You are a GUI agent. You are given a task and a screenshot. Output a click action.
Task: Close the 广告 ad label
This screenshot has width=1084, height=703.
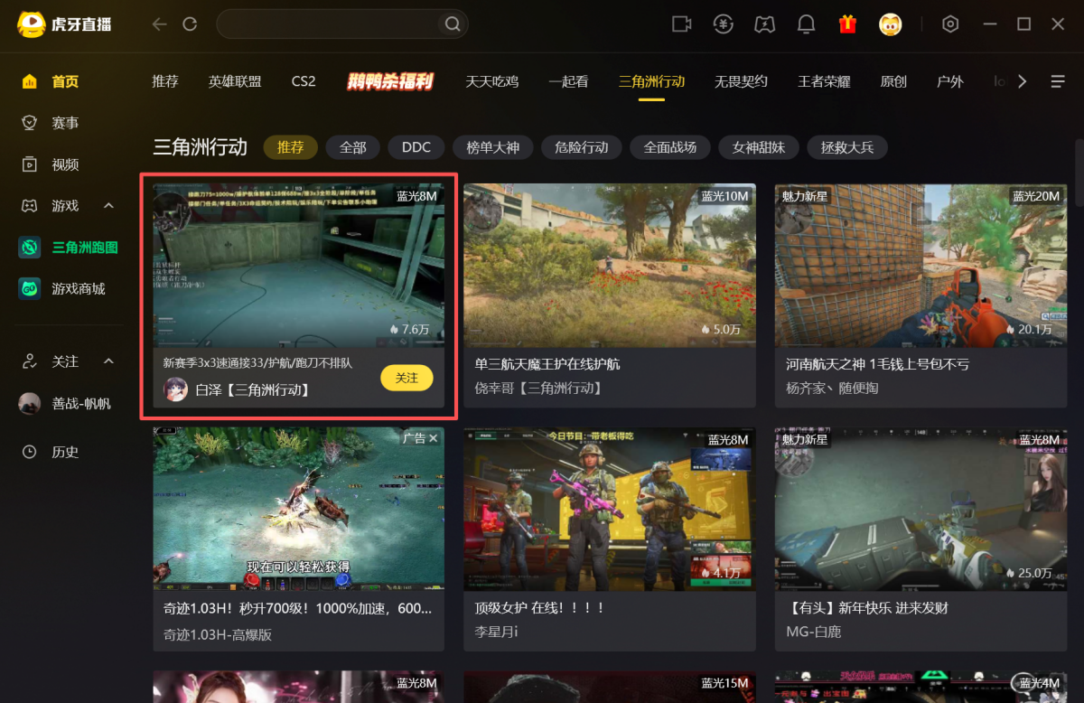[434, 438]
